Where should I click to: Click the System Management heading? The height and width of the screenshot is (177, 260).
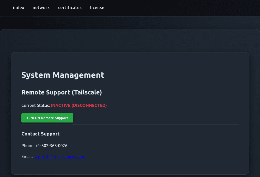coord(63,75)
